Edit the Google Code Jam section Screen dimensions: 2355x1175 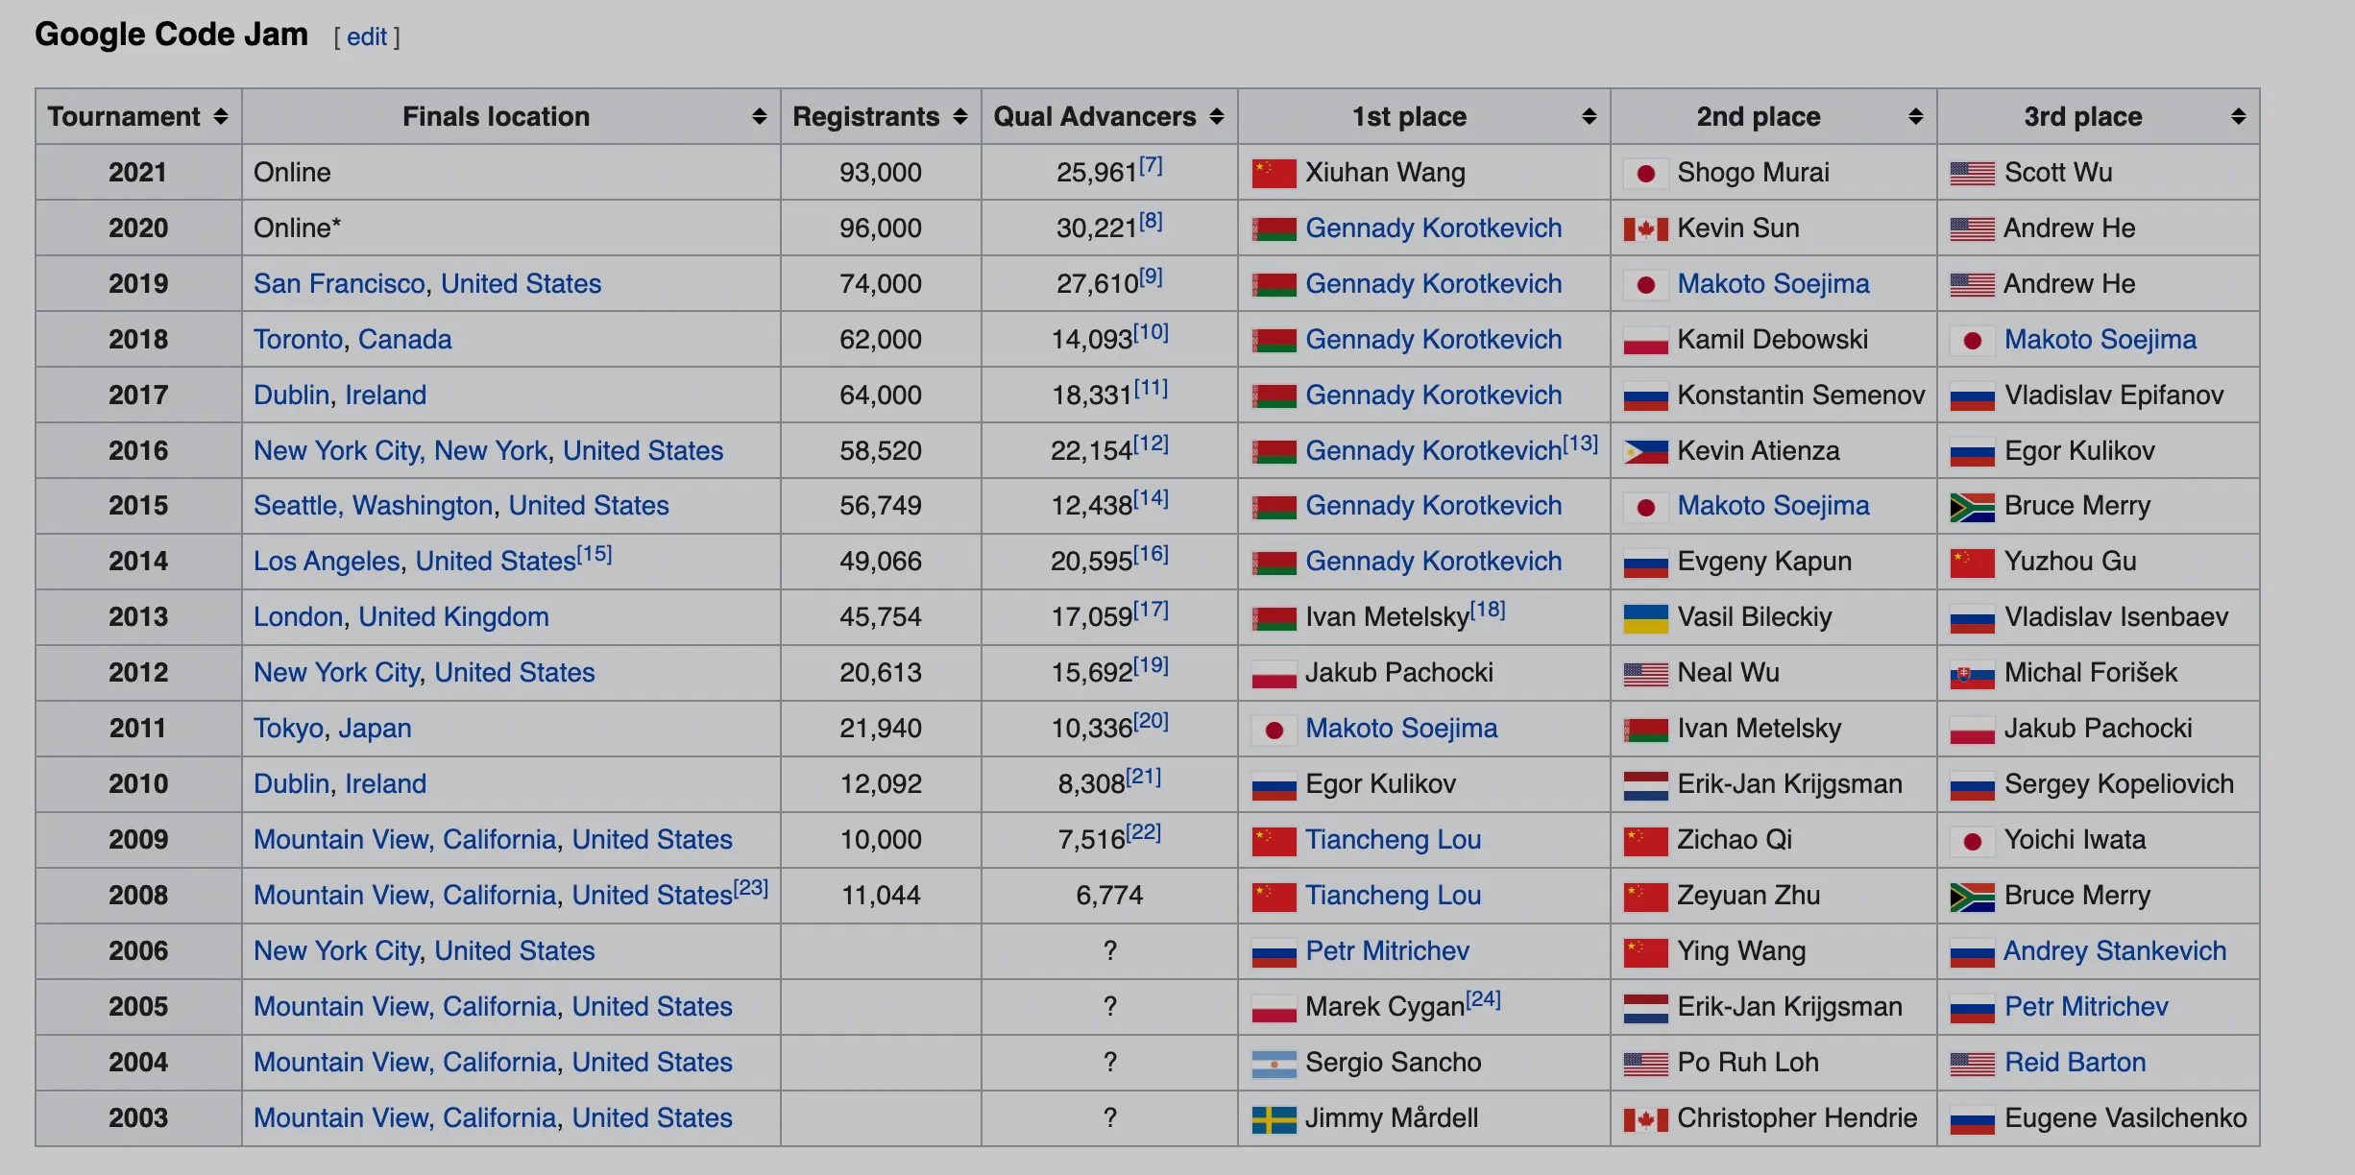coord(367,37)
